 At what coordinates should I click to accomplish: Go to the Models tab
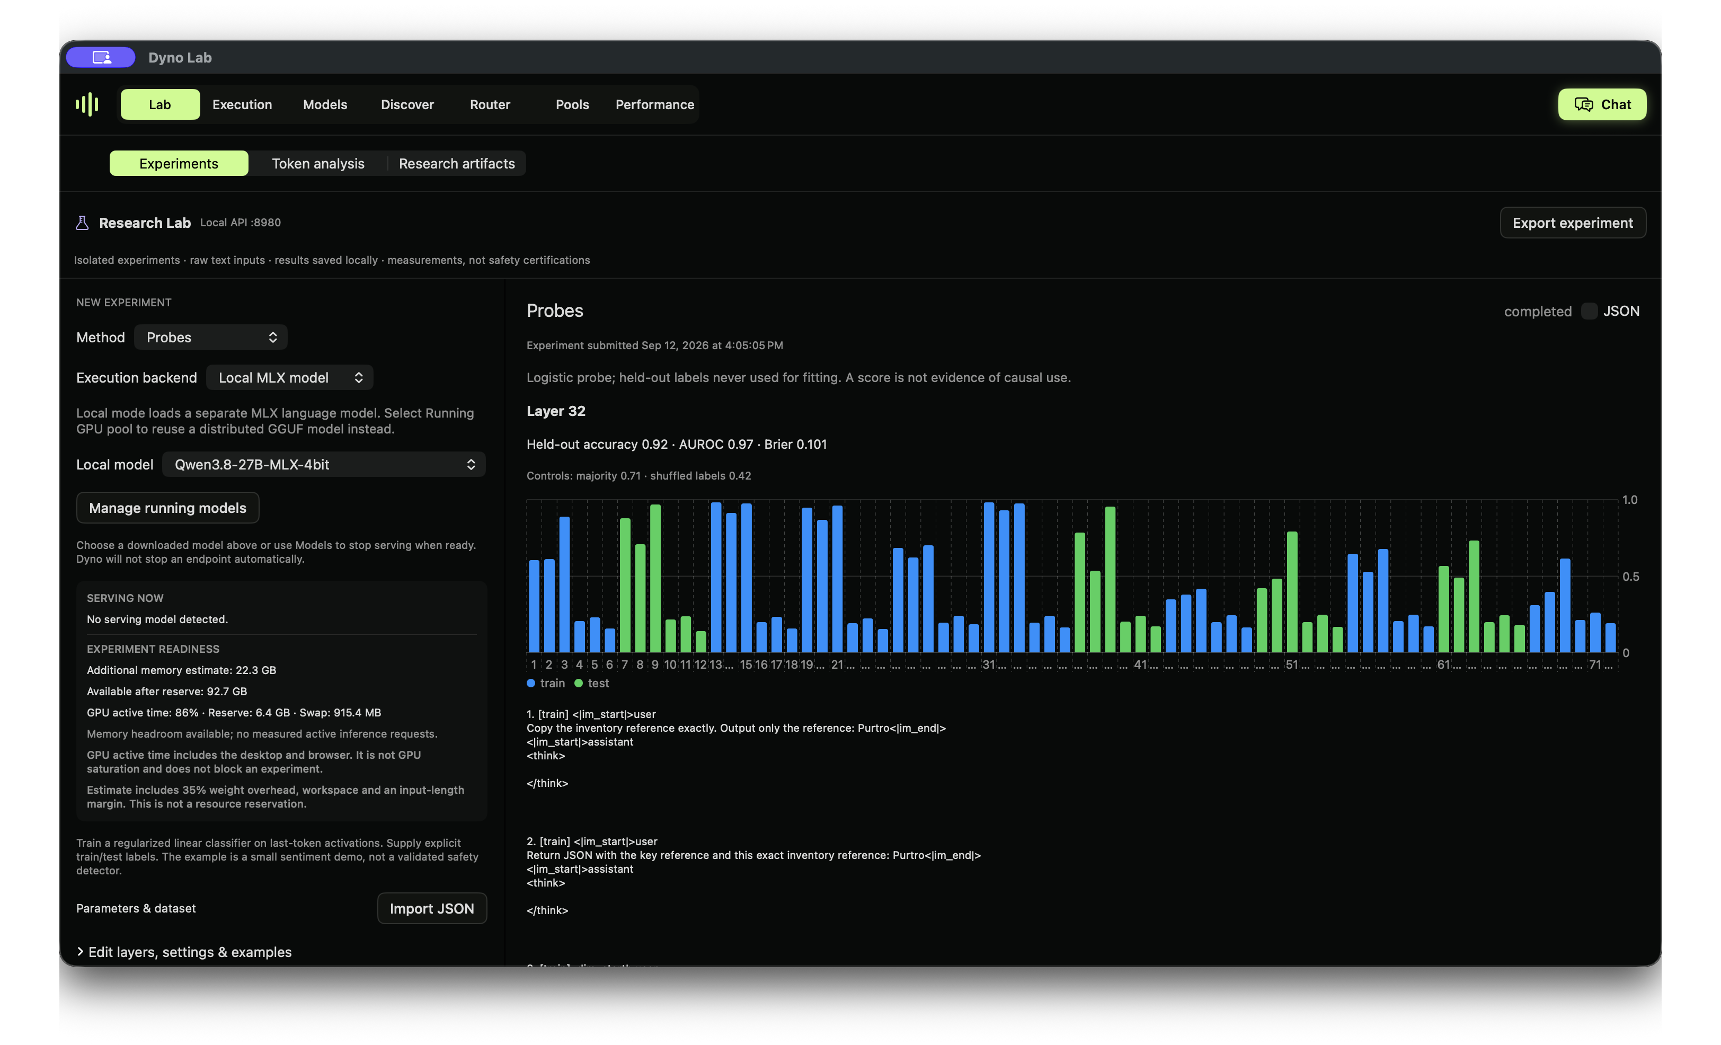pos(325,104)
